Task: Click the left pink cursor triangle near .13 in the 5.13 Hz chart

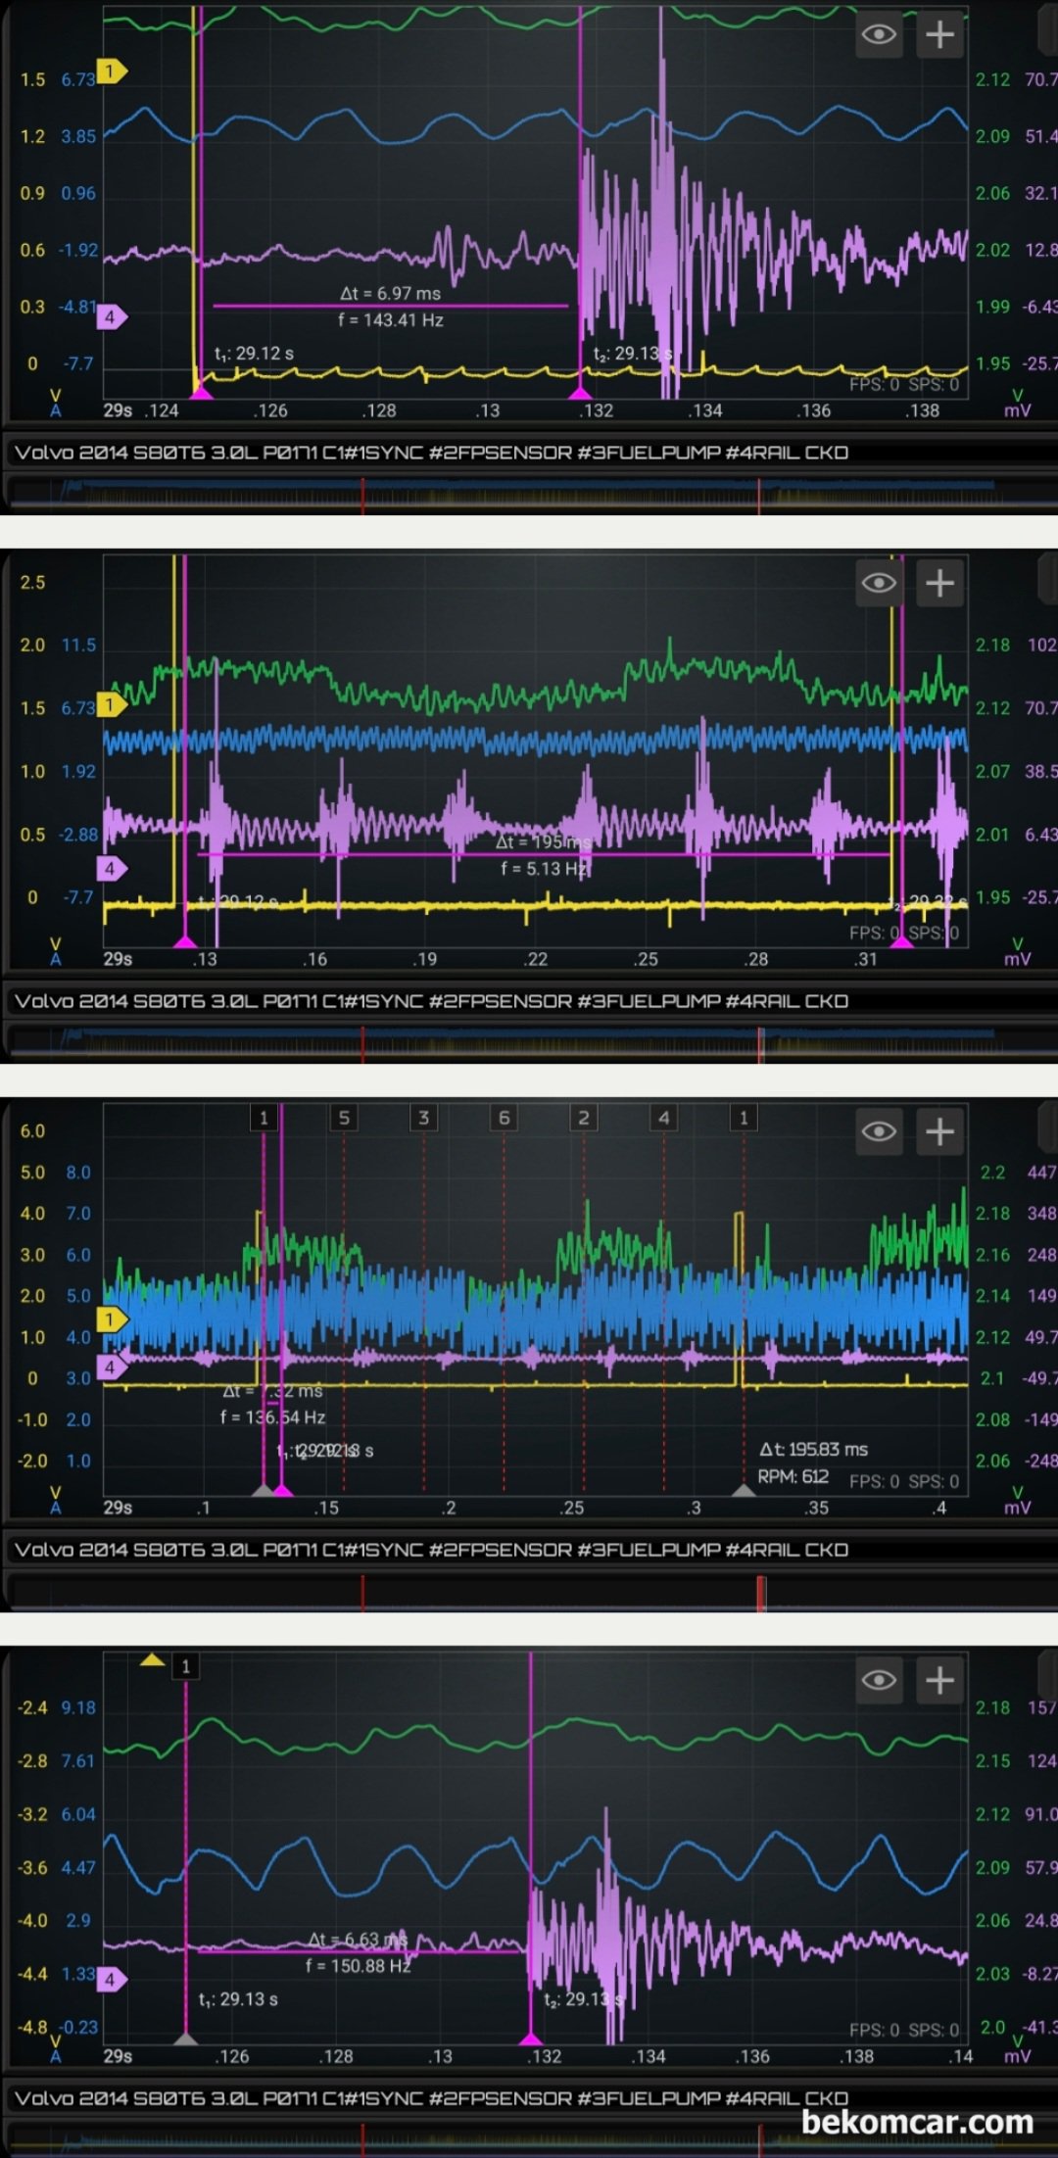Action: 184,940
